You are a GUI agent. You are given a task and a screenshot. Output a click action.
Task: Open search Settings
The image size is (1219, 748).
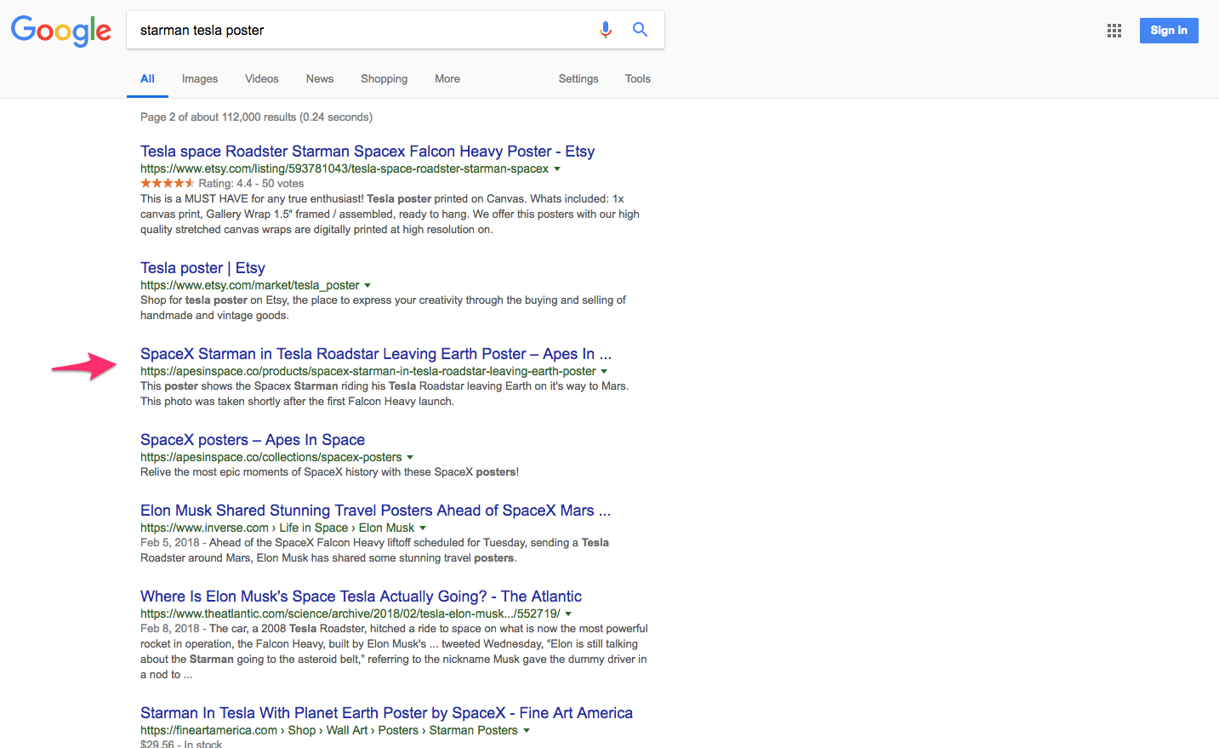(x=578, y=78)
